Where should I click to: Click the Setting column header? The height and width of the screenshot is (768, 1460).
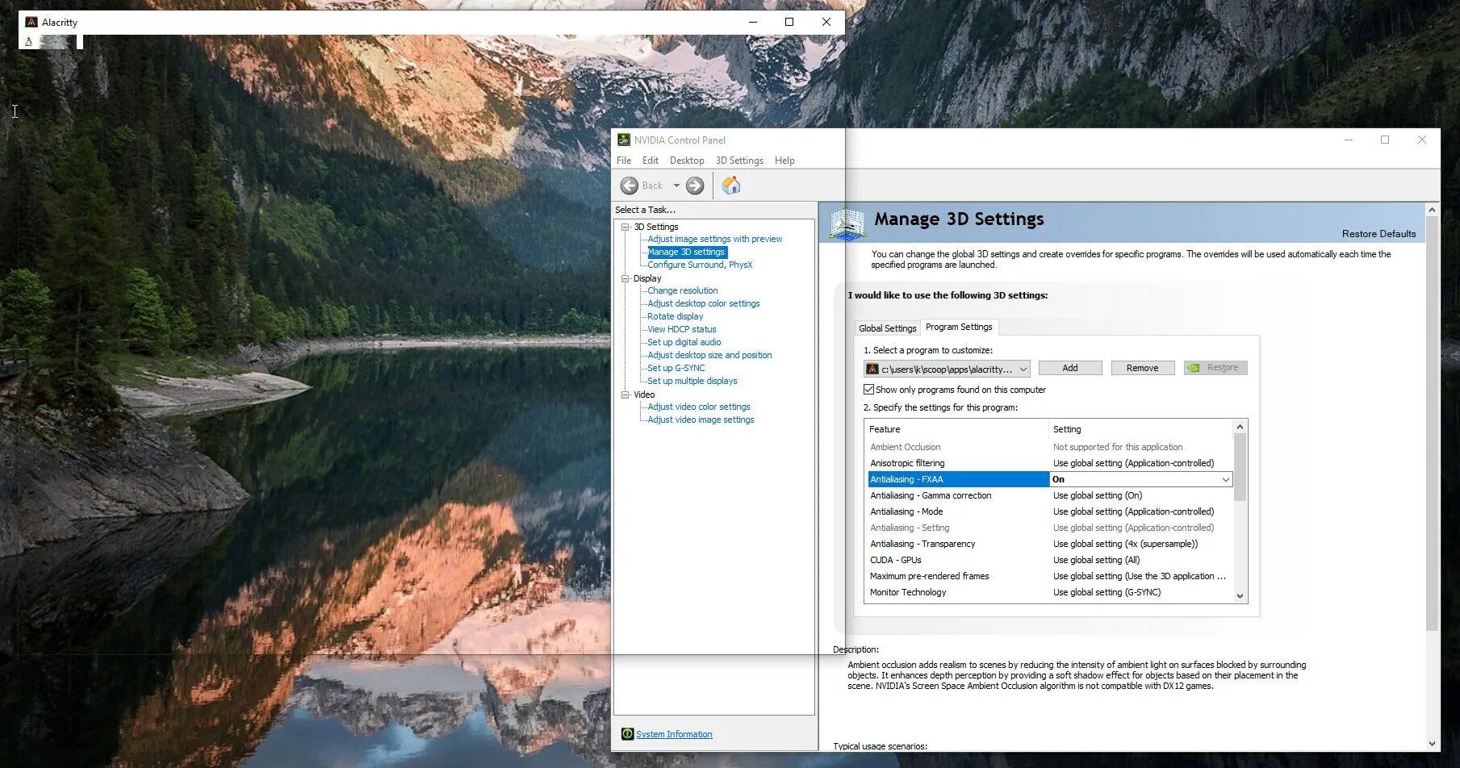(x=1141, y=429)
